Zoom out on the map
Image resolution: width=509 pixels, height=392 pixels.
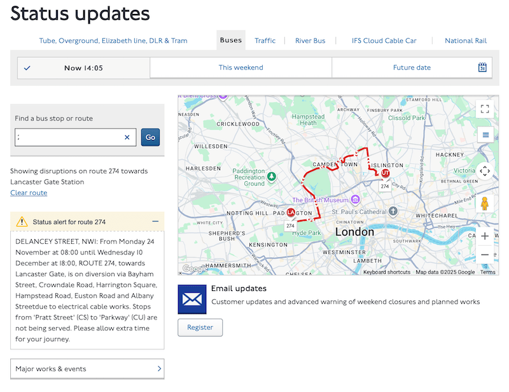coord(485,255)
